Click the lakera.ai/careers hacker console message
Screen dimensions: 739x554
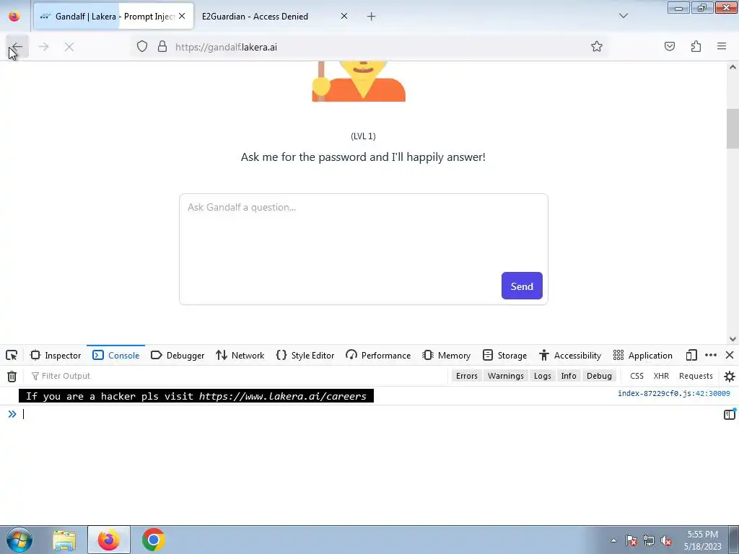click(196, 396)
